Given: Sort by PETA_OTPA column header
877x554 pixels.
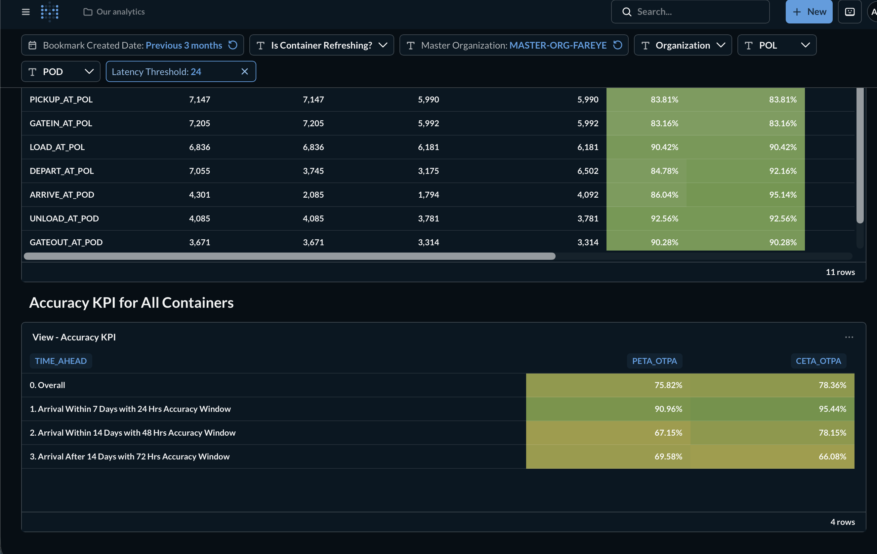Looking at the screenshot, I should click(x=654, y=361).
